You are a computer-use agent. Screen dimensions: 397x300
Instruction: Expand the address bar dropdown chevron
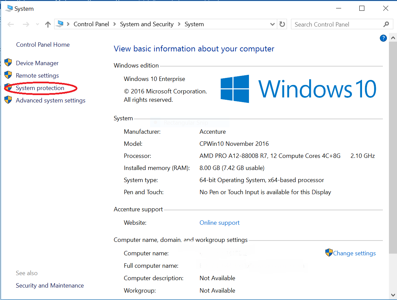coord(273,24)
